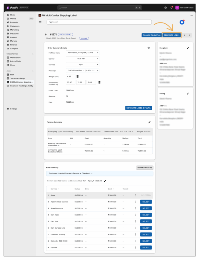Focus the Shopify top search bar

100,7
